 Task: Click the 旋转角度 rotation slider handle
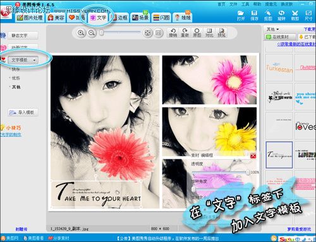tap(193, 189)
